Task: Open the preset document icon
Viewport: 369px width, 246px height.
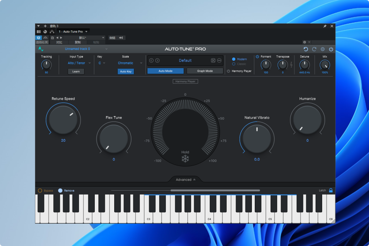Action: click(52, 38)
